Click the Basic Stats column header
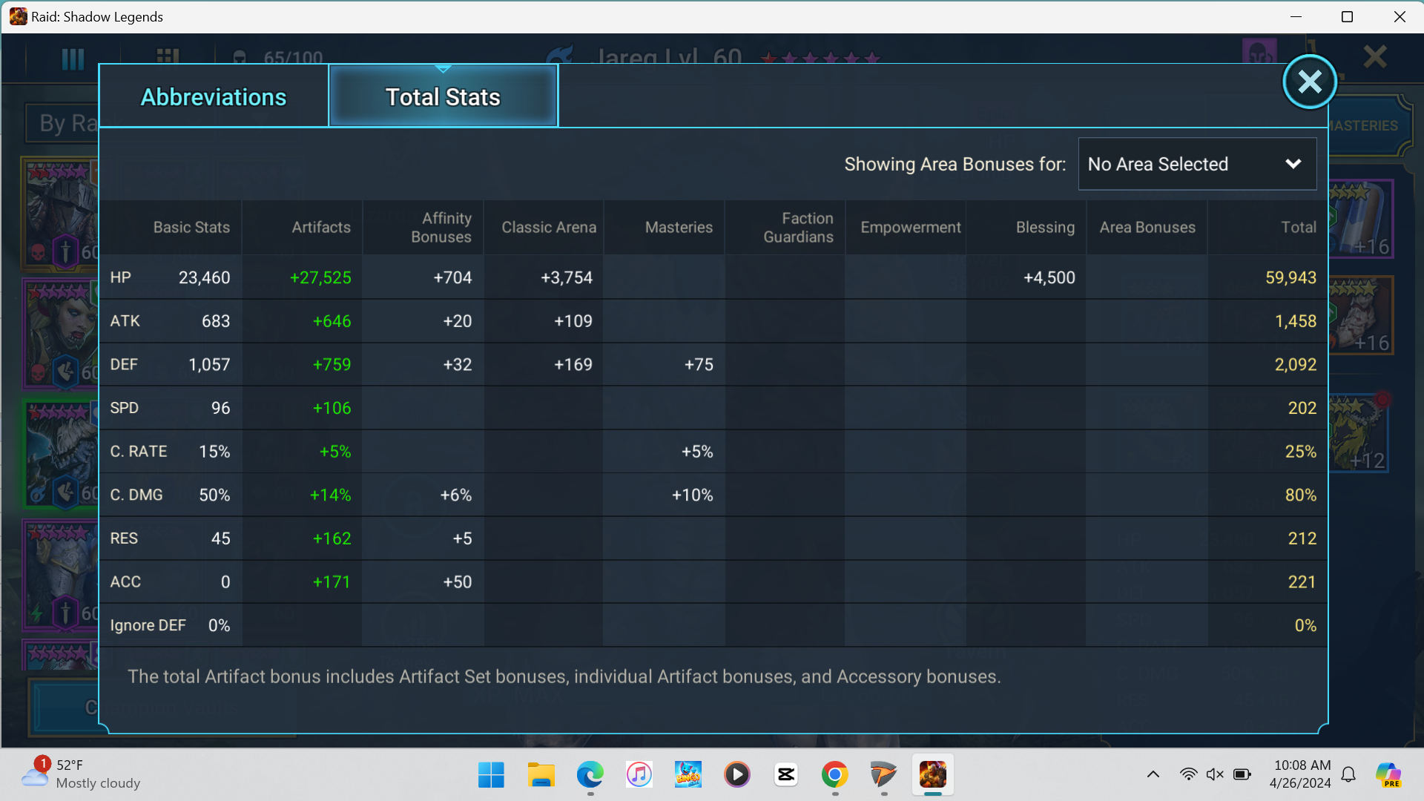This screenshot has width=1424, height=801. point(191,227)
